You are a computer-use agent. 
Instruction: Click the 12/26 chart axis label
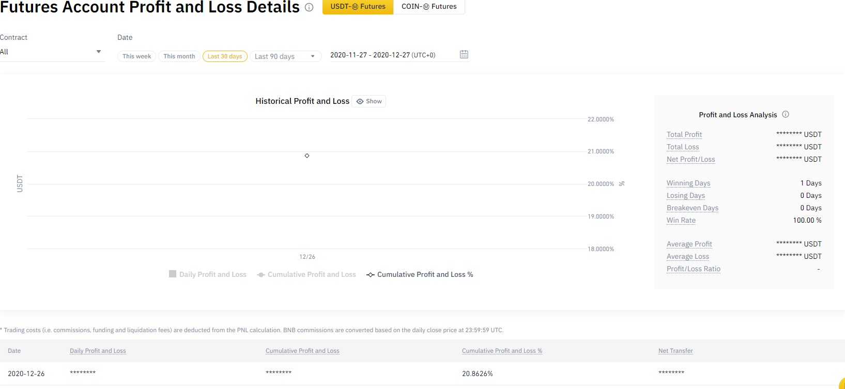[307, 257]
